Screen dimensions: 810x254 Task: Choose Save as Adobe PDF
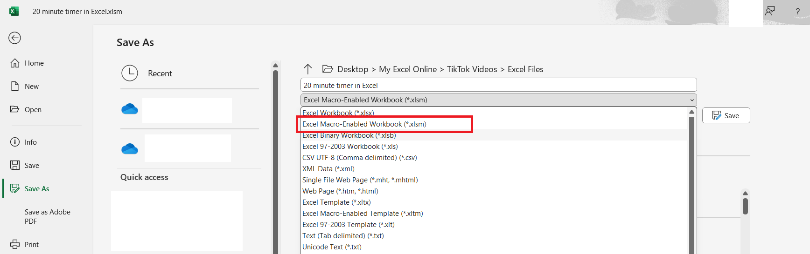(x=47, y=217)
